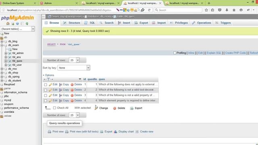This screenshot has width=258, height=145.
Task: Expand the db_blog database node
Action: (2, 41)
